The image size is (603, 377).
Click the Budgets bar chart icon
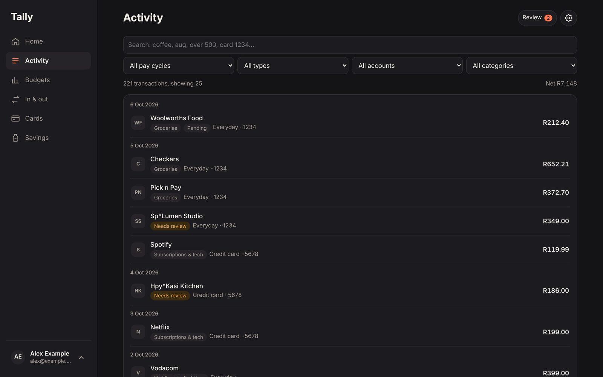(15, 80)
